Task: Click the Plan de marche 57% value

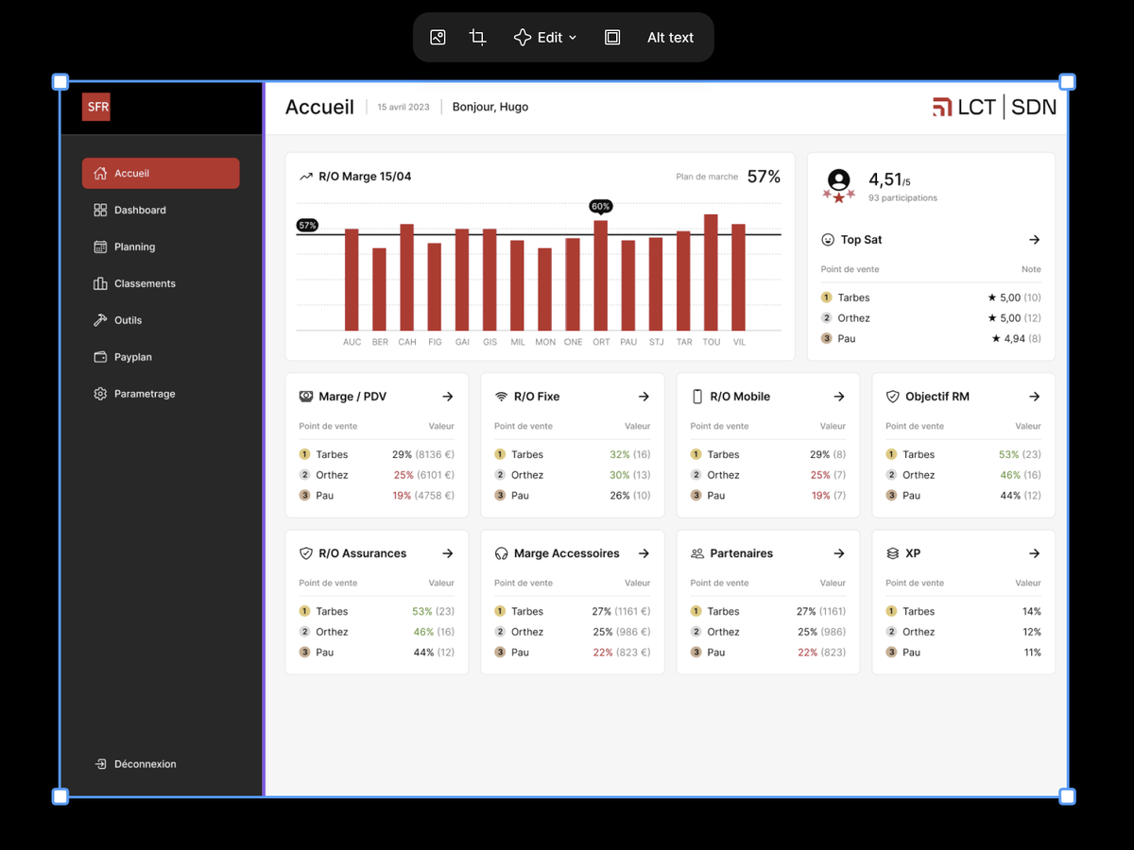Action: coord(764,177)
